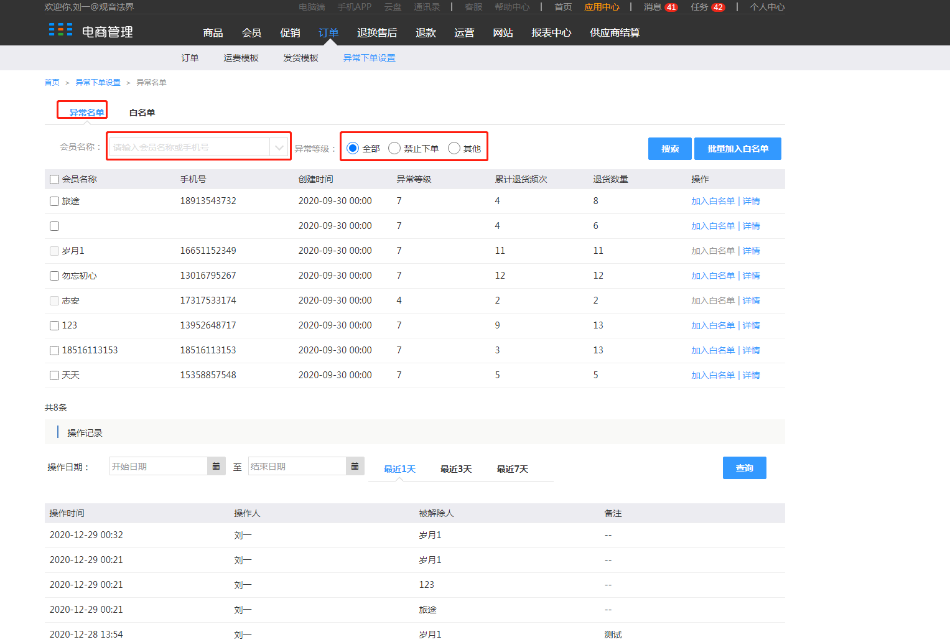Add 天天 to whitelist via 加入白名单
This screenshot has width=950, height=642.
[713, 375]
